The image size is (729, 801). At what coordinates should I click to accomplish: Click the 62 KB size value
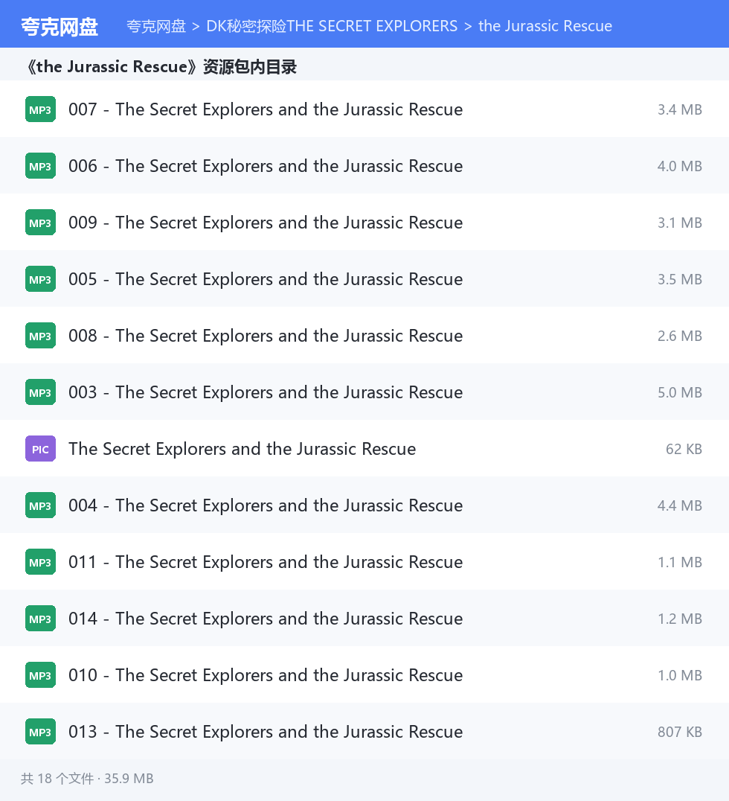[684, 449]
